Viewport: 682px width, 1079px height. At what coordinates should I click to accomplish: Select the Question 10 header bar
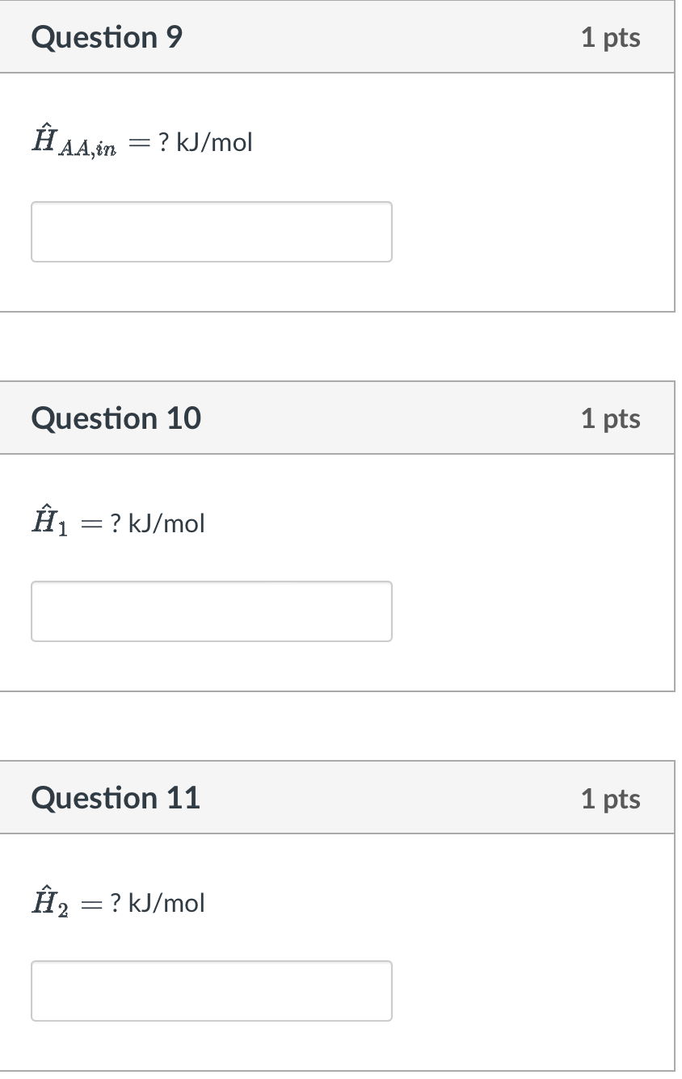tap(339, 418)
